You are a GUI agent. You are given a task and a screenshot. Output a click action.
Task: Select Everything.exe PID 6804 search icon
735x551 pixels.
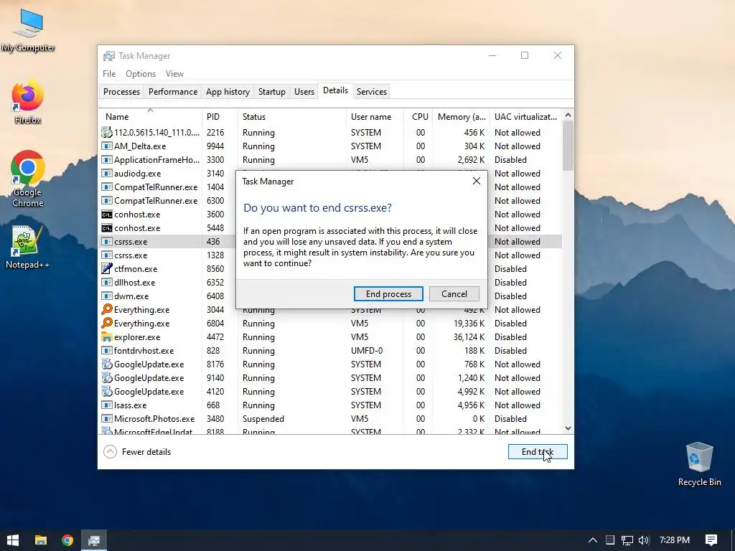[107, 323]
